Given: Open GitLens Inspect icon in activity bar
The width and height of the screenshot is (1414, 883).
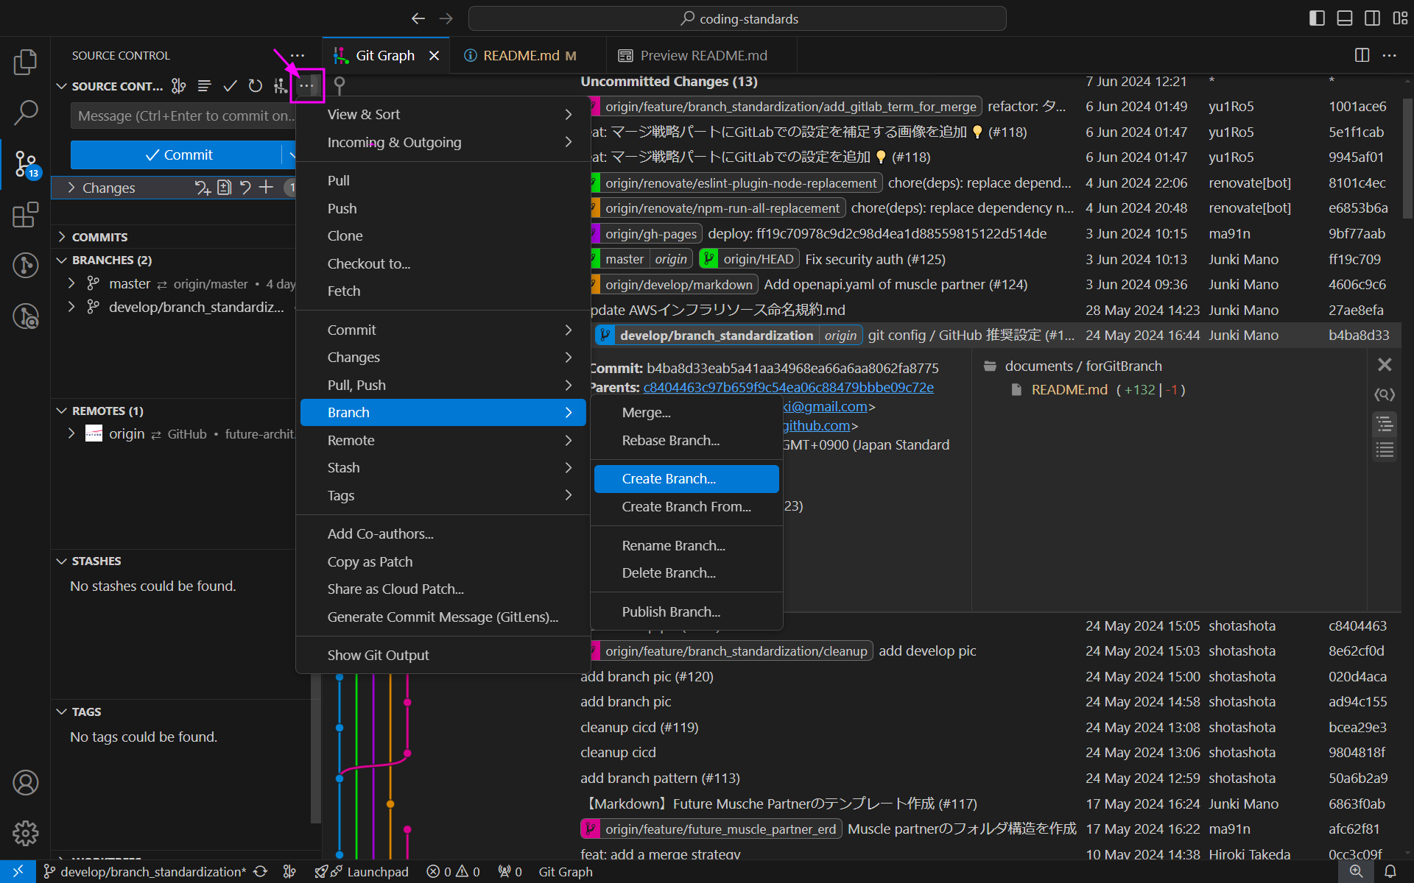Looking at the screenshot, I should 25,316.
